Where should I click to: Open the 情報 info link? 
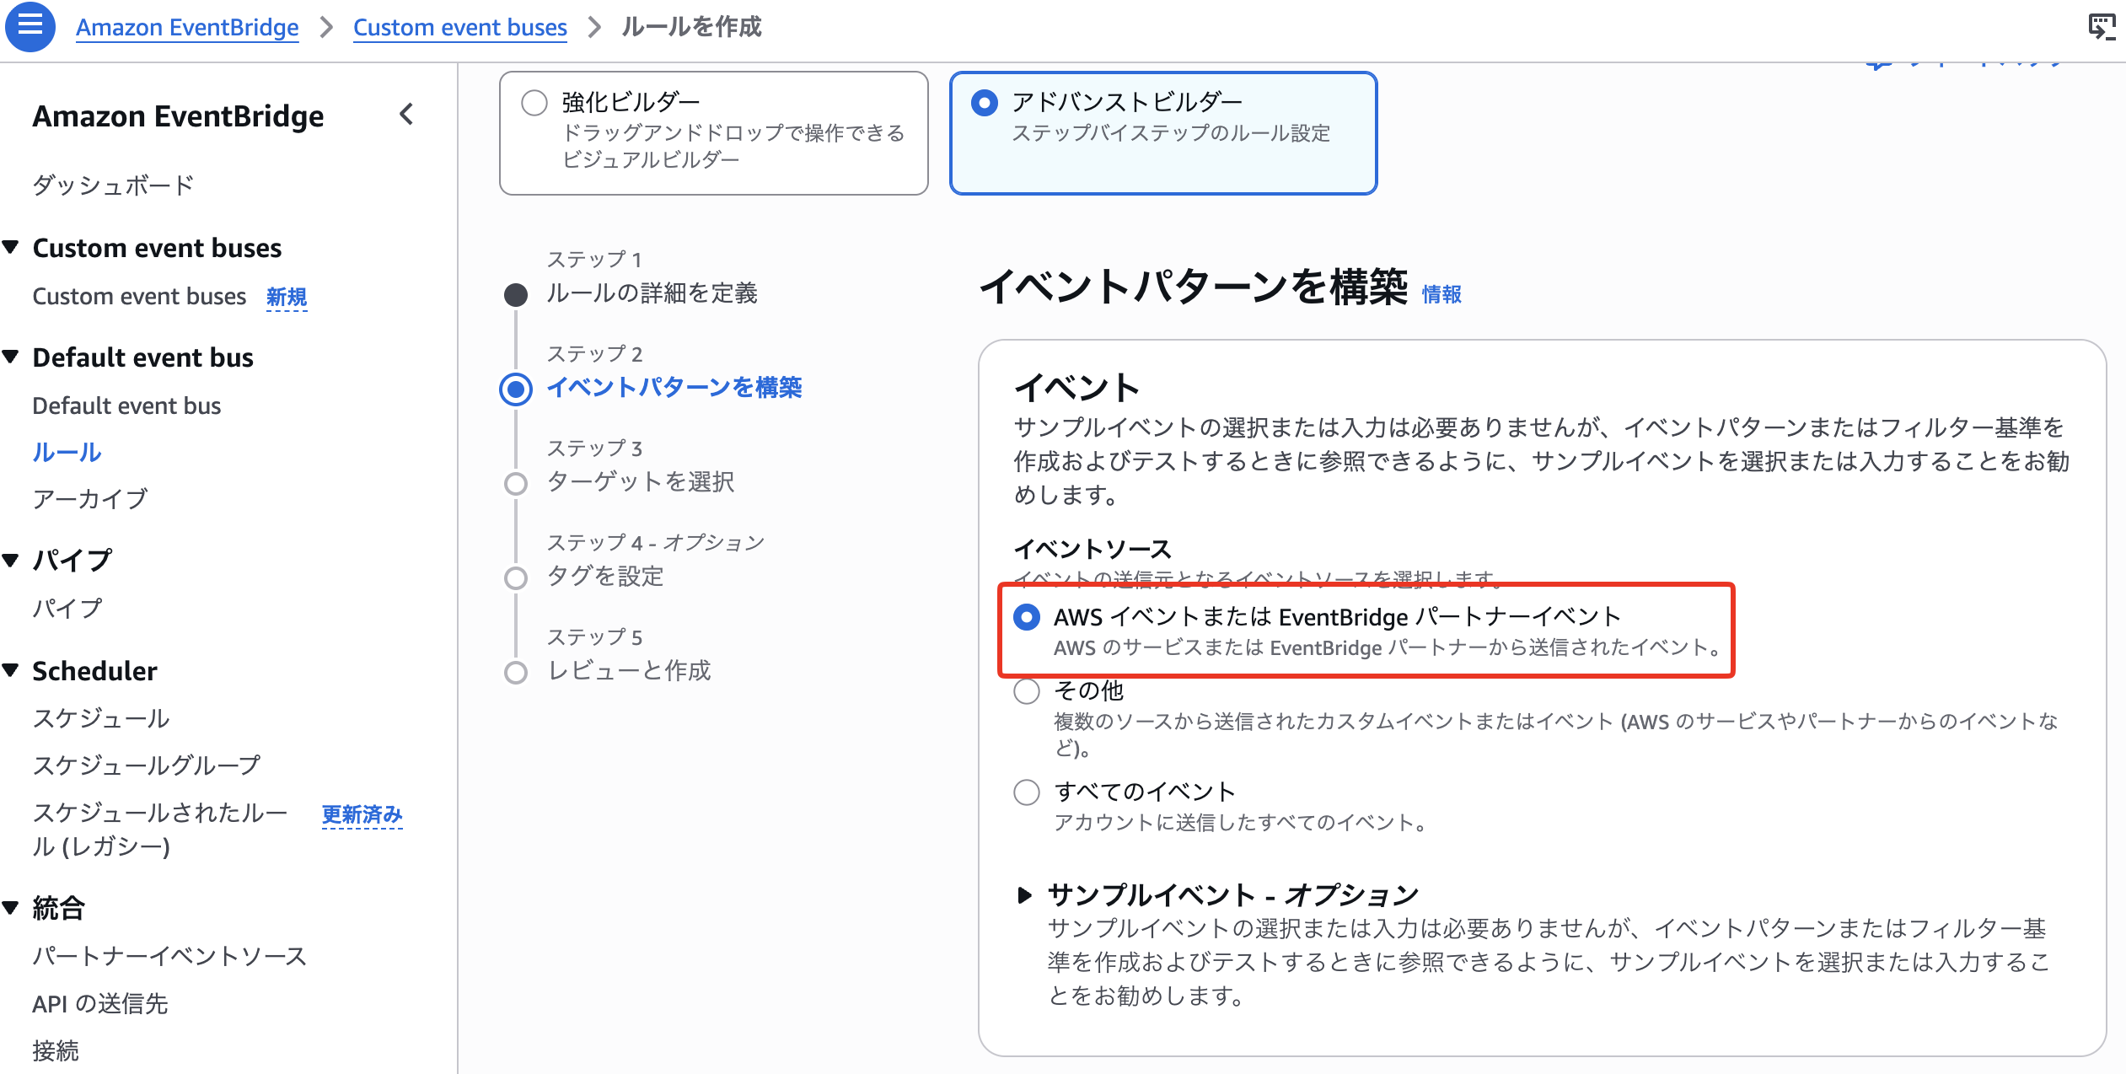(x=1441, y=294)
